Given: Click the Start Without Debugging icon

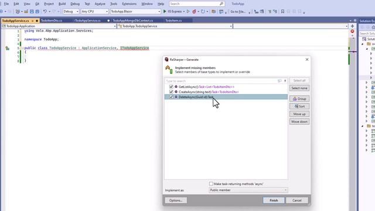Looking at the screenshot, I should click(188, 11).
